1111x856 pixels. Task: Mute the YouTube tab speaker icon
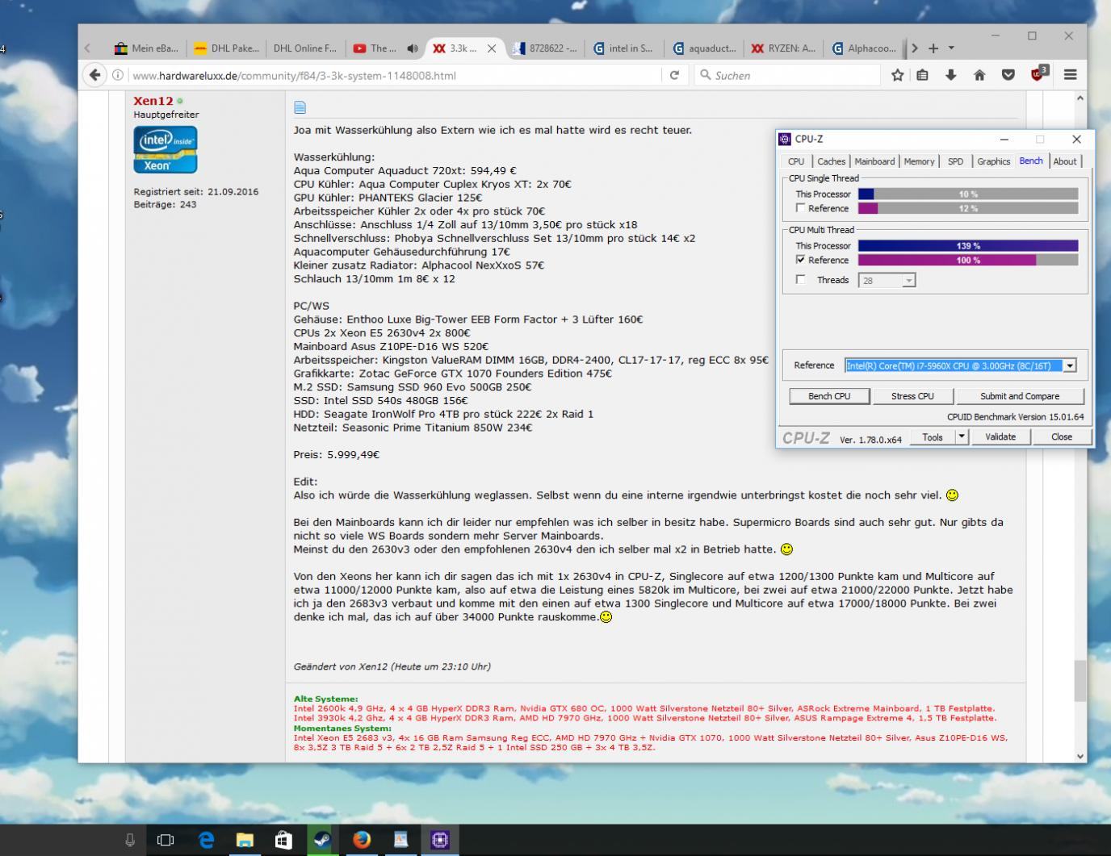tap(413, 48)
